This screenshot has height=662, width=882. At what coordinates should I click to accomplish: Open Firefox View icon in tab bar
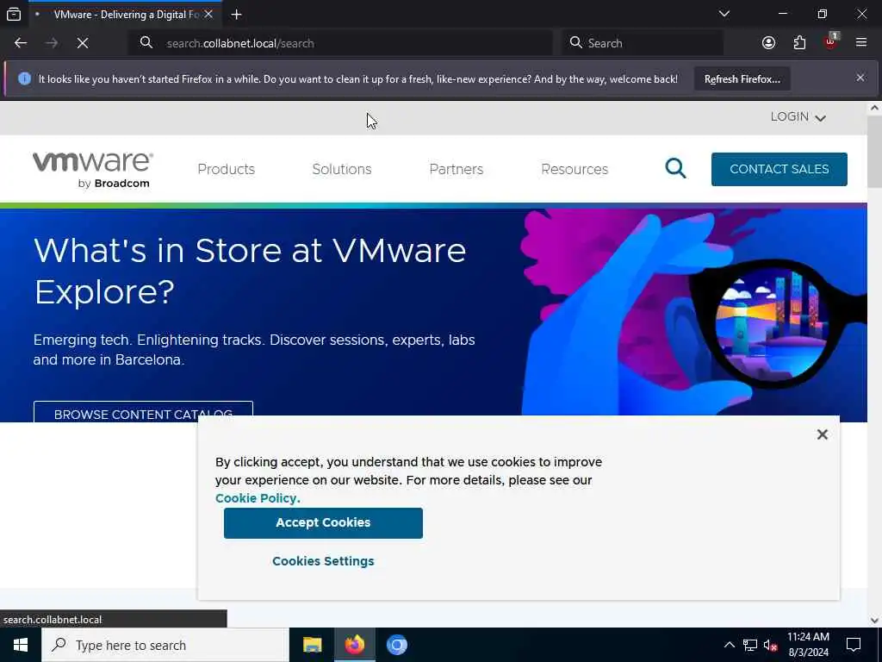[x=14, y=14]
